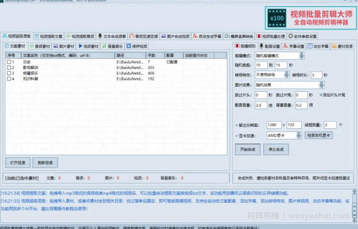
Task: Expand the 剪辑模式 dropdown
Action: coord(302,56)
